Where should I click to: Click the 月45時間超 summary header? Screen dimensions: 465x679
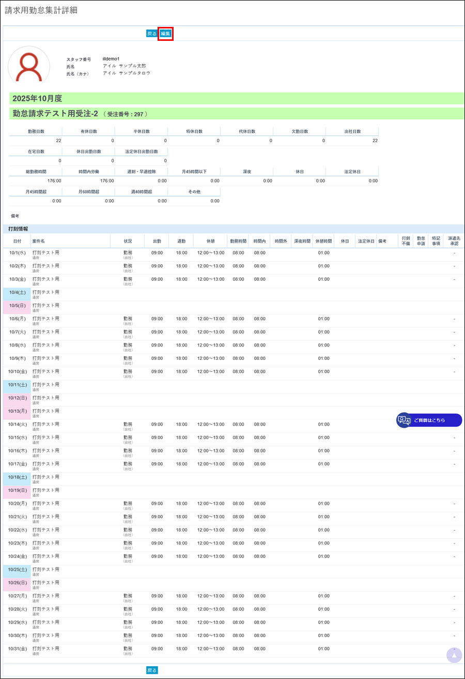tap(36, 191)
